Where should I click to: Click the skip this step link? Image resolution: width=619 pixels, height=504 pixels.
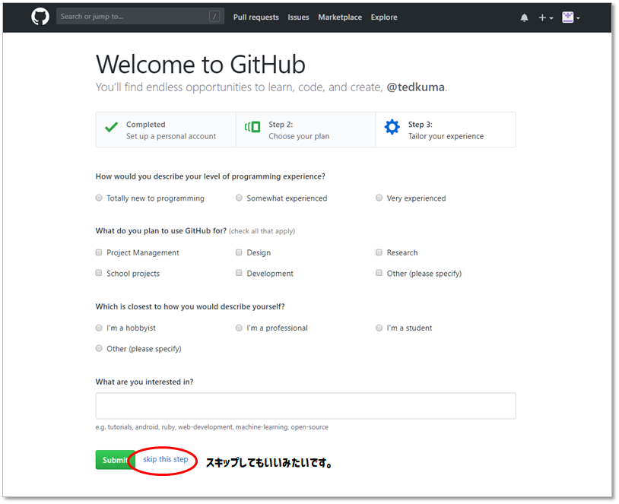(165, 459)
